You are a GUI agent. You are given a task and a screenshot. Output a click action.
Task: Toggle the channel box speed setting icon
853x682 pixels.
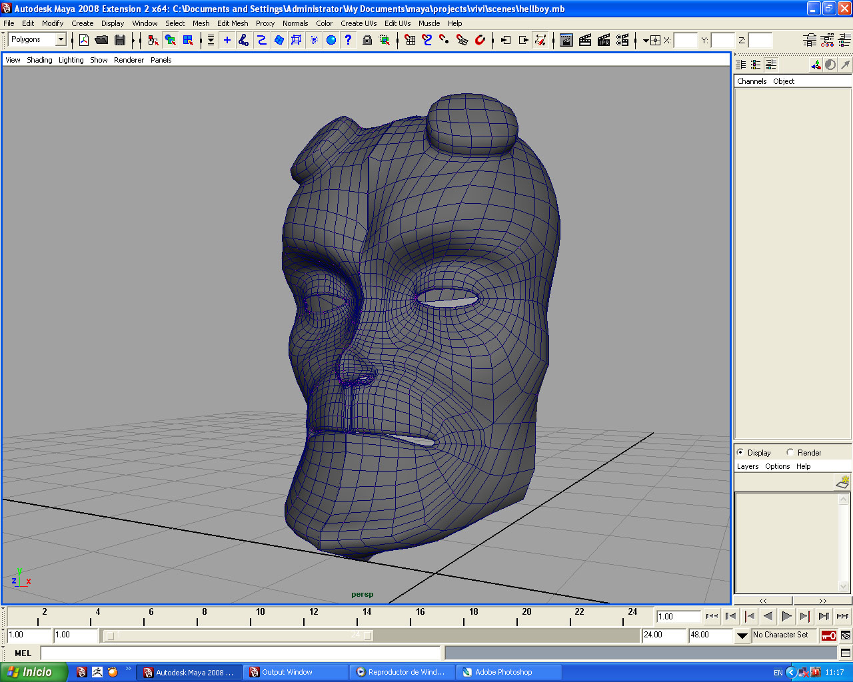click(830, 65)
